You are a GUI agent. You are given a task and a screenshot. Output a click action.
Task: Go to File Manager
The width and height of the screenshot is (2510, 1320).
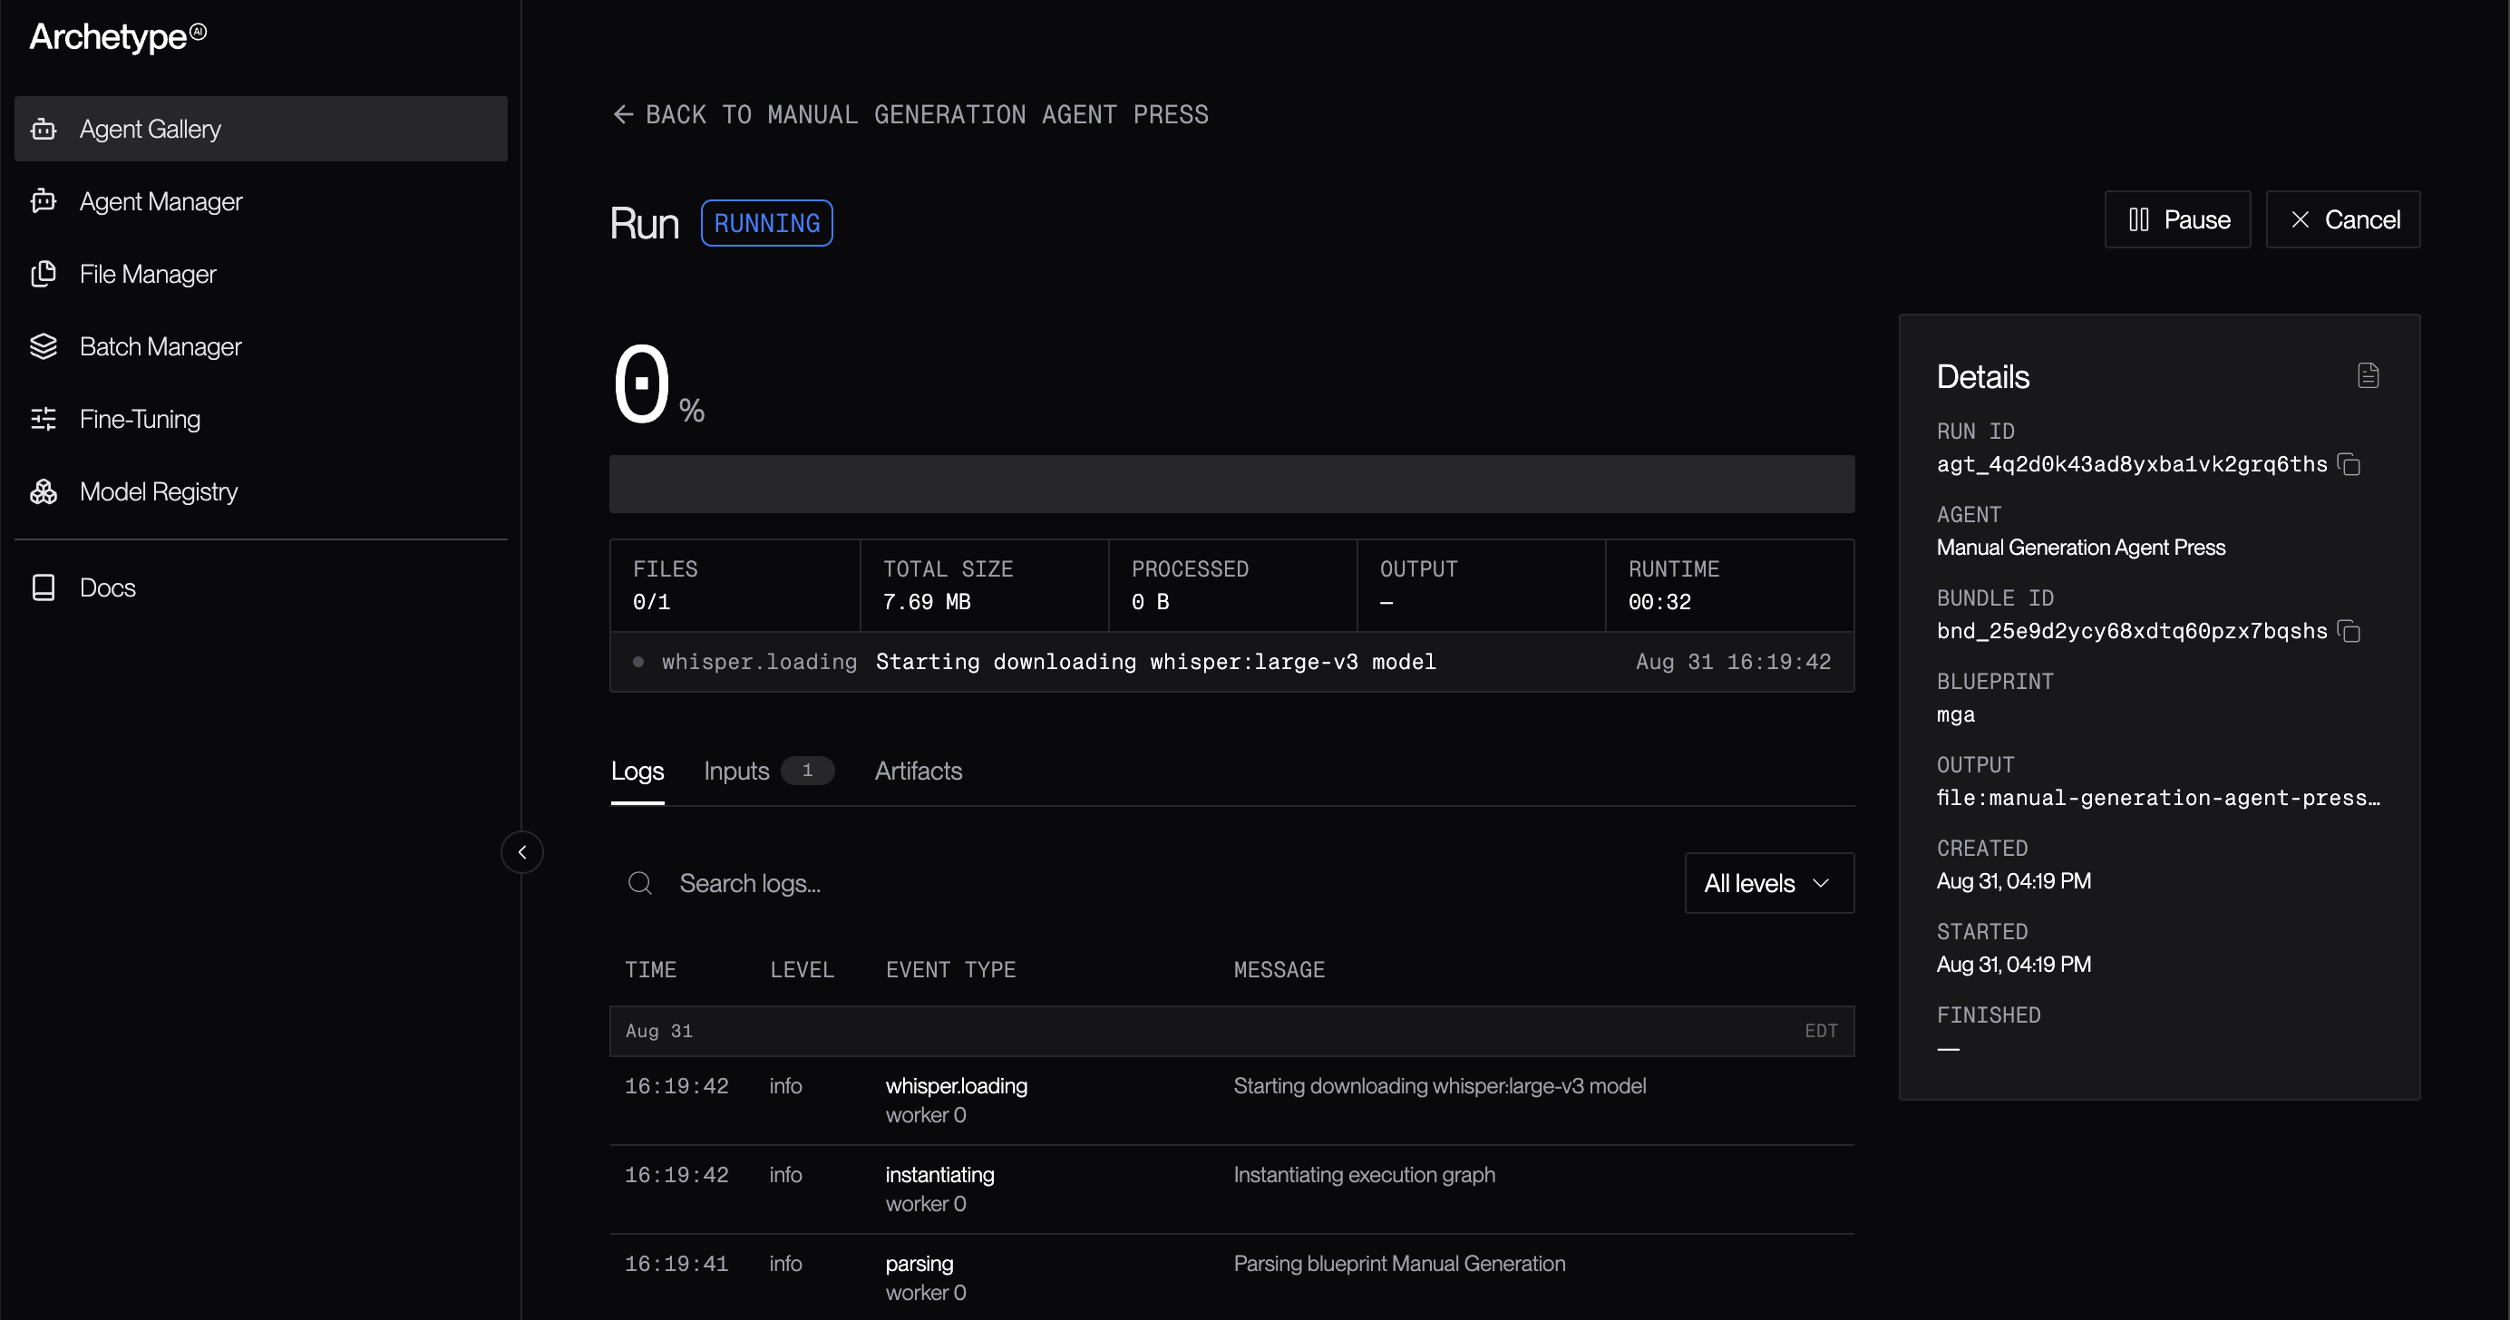pos(261,274)
